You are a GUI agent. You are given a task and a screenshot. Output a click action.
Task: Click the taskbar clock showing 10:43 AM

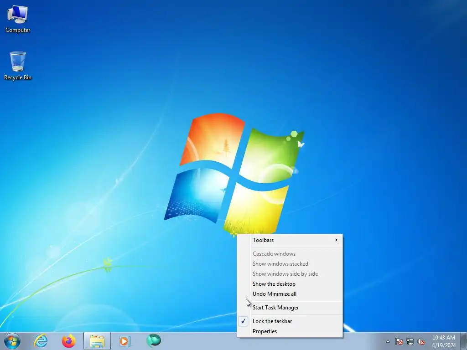pos(444,341)
